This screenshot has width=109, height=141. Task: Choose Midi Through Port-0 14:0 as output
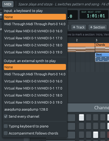pyautogui.click(x=35, y=74)
